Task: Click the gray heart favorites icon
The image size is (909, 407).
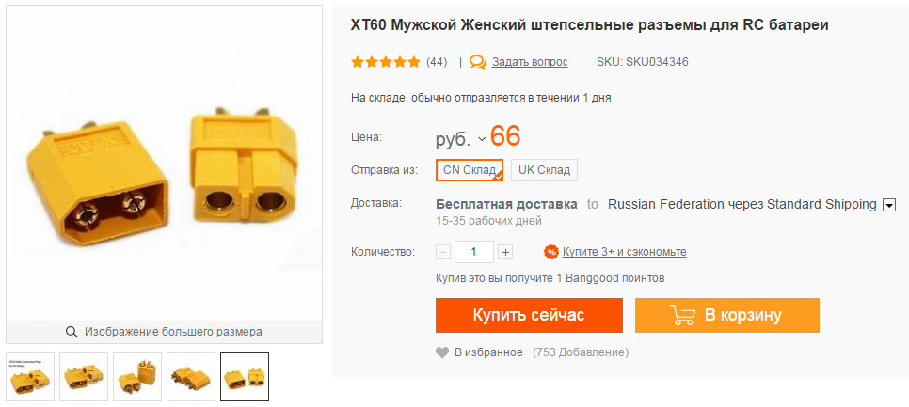Action: click(x=442, y=352)
